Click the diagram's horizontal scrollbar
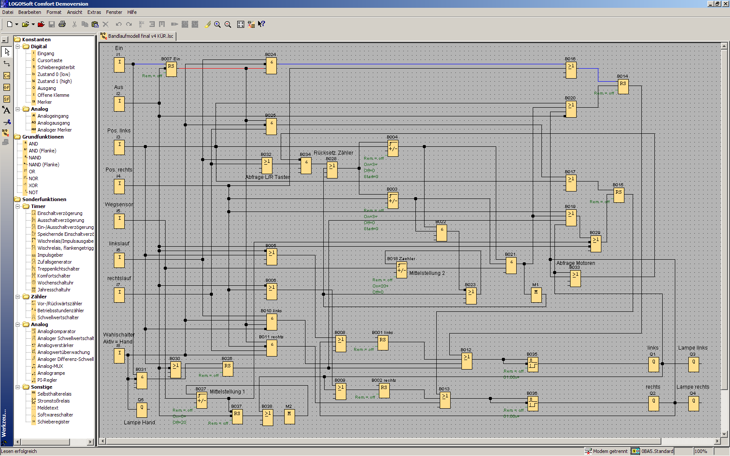 [382, 441]
